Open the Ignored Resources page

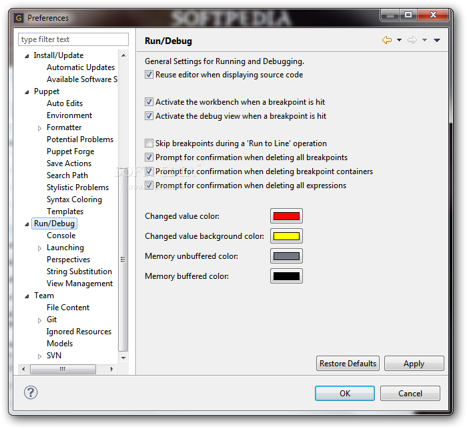[x=79, y=332]
